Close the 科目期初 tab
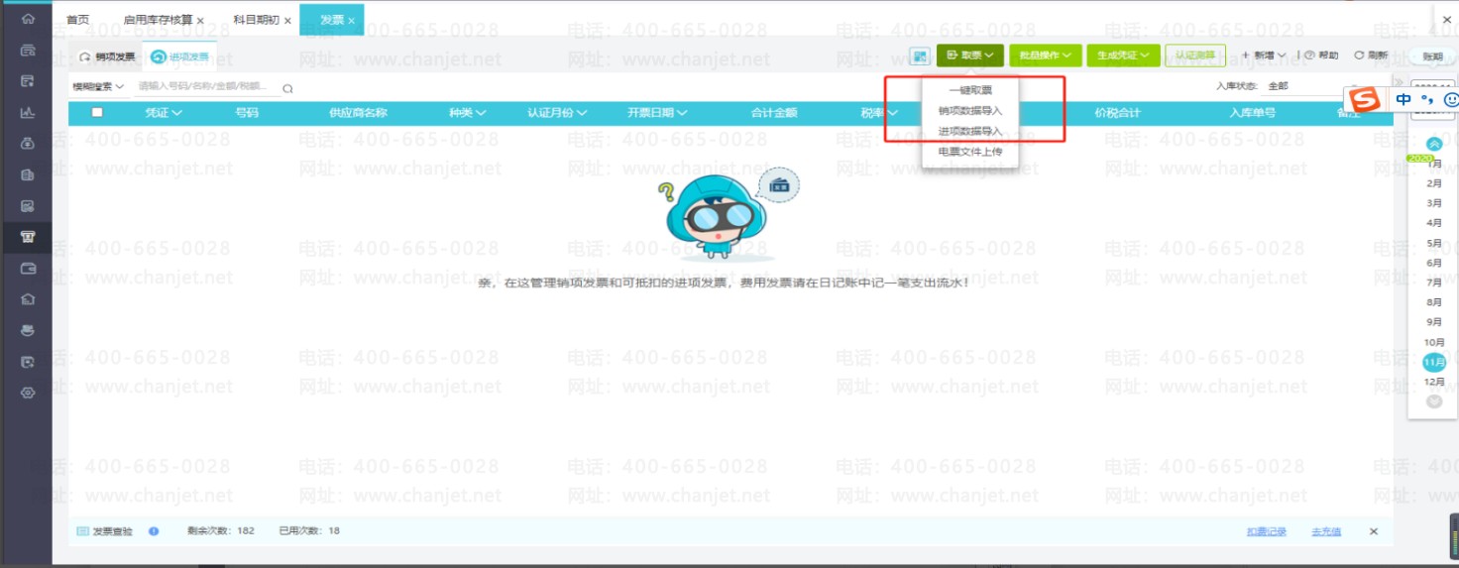Image resolution: width=1459 pixels, height=568 pixels. [285, 20]
